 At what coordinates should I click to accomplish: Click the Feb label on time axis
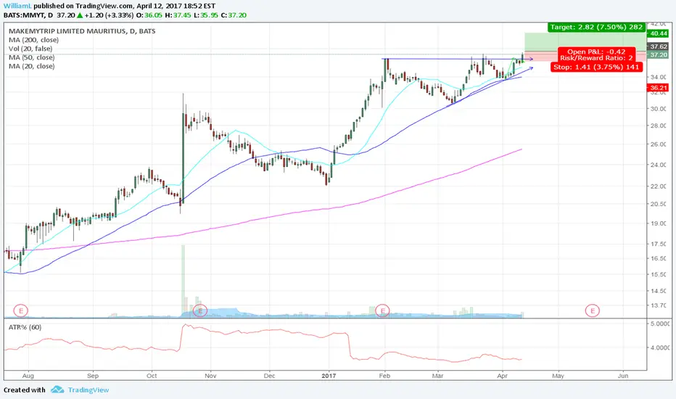[x=384, y=376]
